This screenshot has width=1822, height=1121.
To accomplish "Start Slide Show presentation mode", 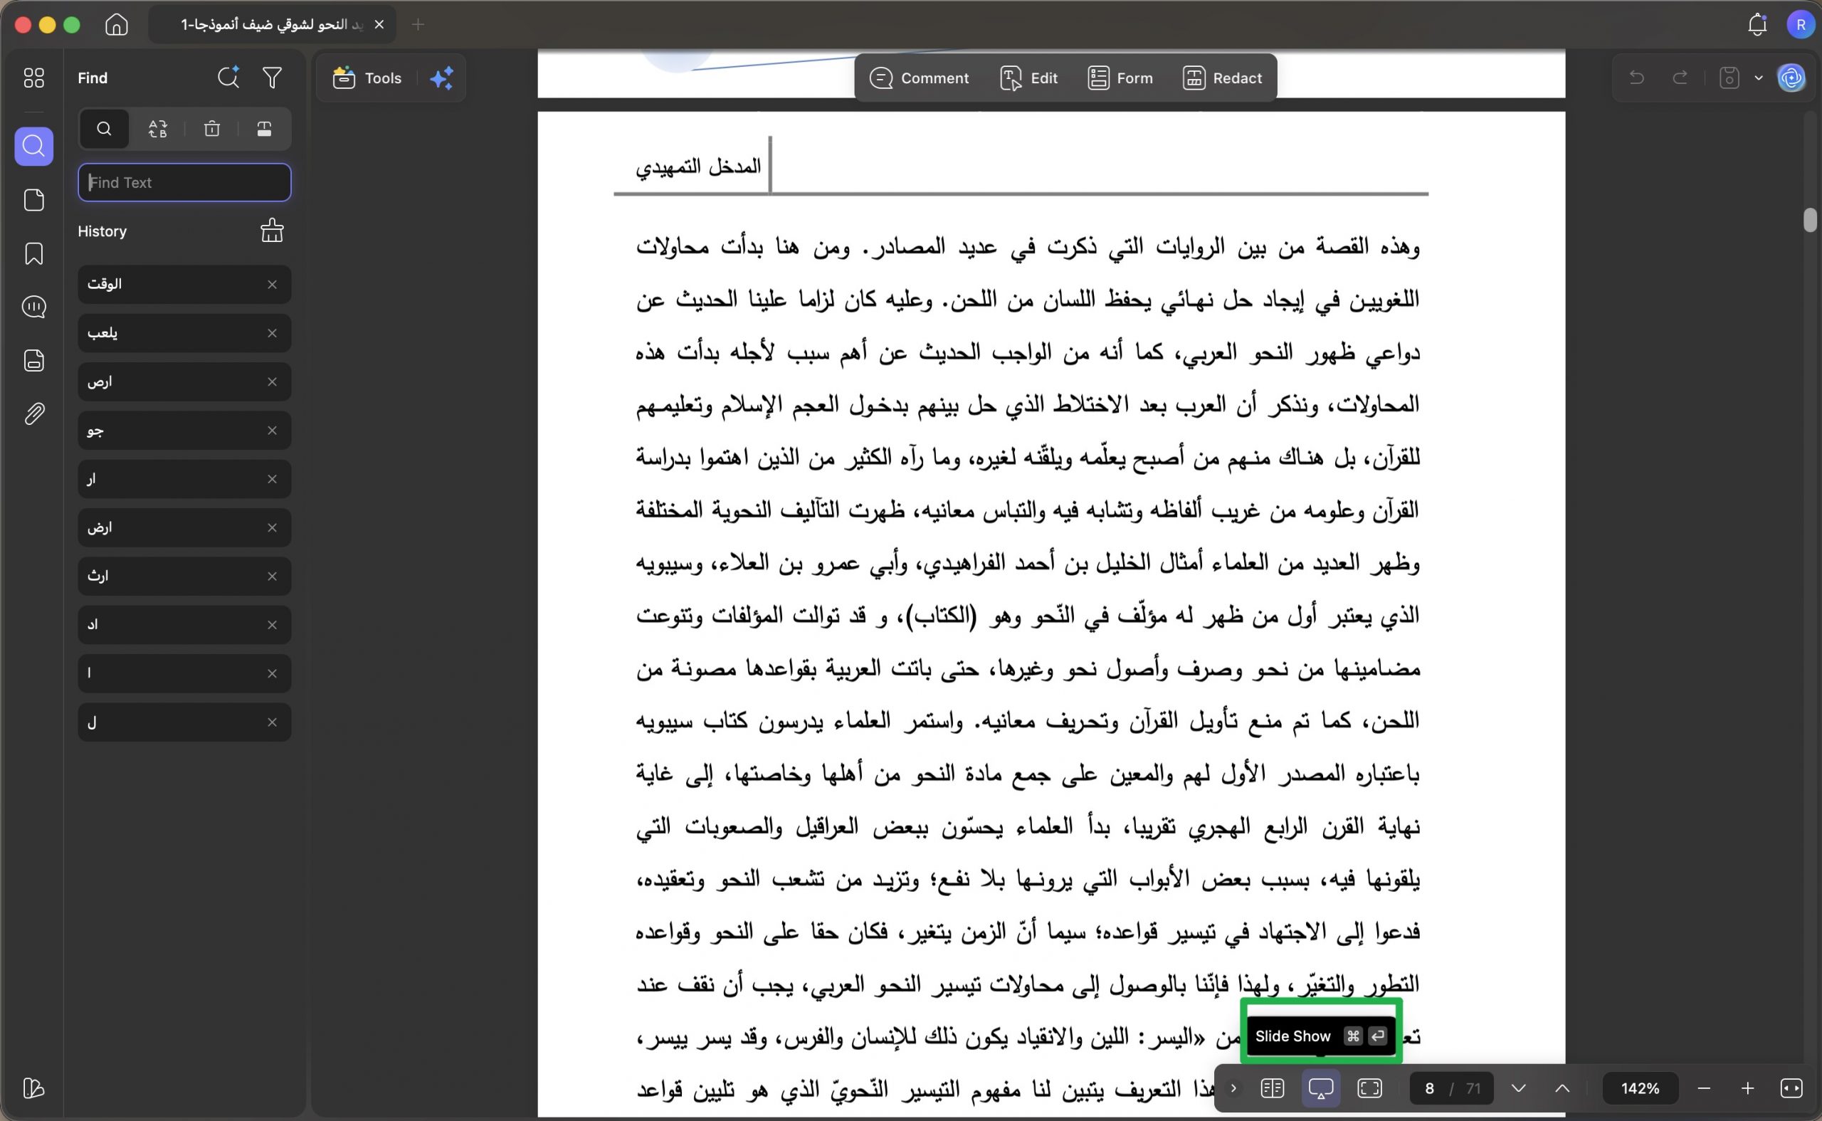I will point(1321,1088).
